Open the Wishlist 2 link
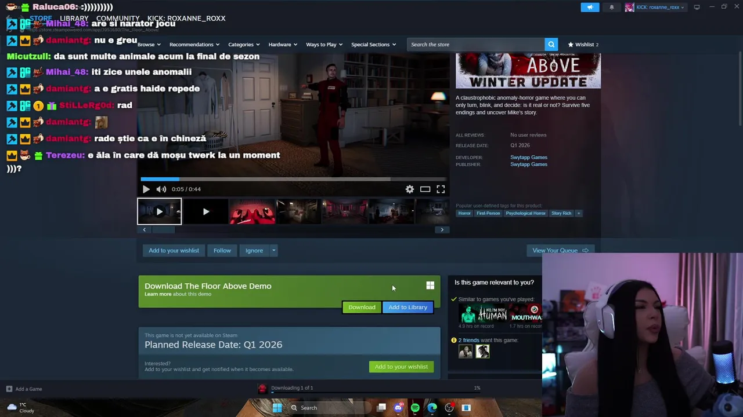The width and height of the screenshot is (743, 417). pos(583,44)
